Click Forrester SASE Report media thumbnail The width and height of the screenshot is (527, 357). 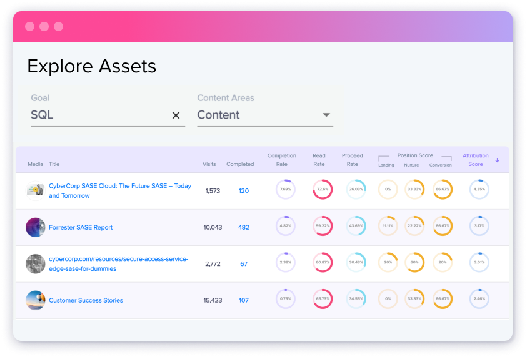[x=35, y=227]
